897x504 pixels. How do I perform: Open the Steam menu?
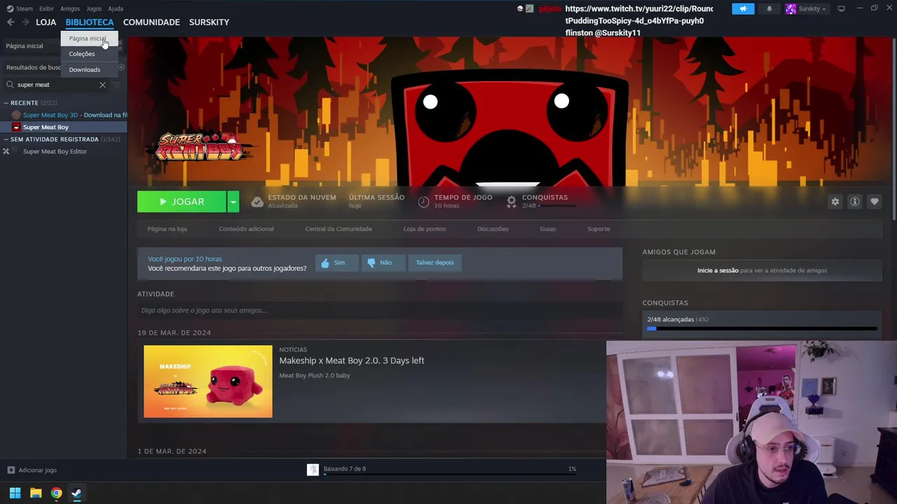(x=20, y=8)
